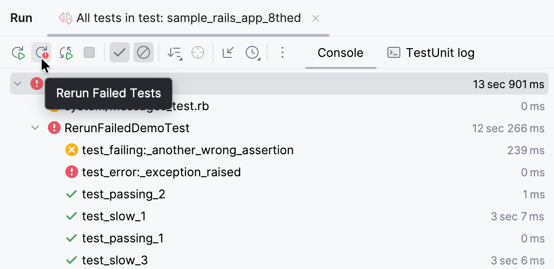Click the 3 sec 7 ms duration
The height and width of the screenshot is (269, 554).
click(x=518, y=216)
